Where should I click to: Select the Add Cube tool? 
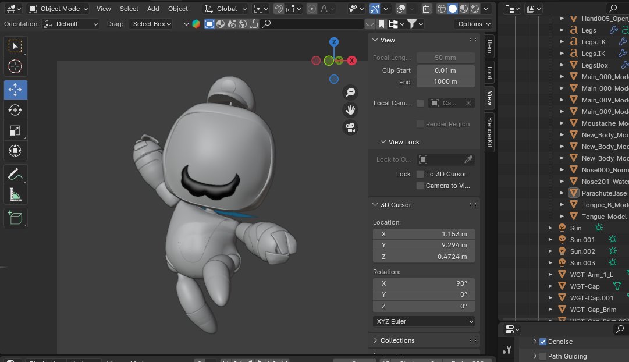tap(15, 218)
